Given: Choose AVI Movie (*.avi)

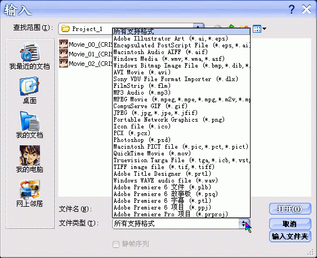Looking at the screenshot, I should pyautogui.click(x=181, y=72).
